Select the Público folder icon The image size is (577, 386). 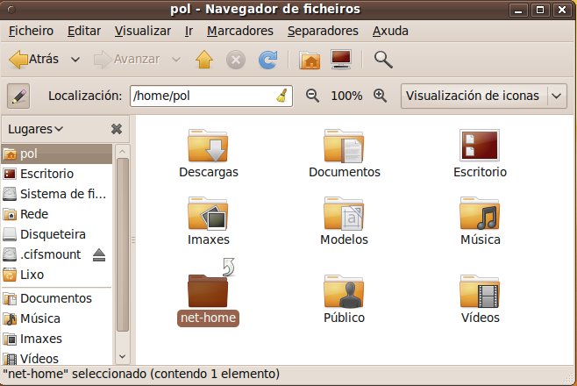pos(344,291)
